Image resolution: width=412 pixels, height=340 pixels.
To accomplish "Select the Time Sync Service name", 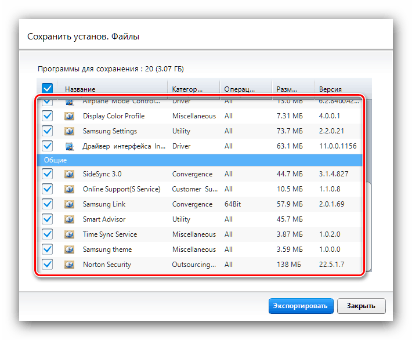I will pyautogui.click(x=110, y=234).
